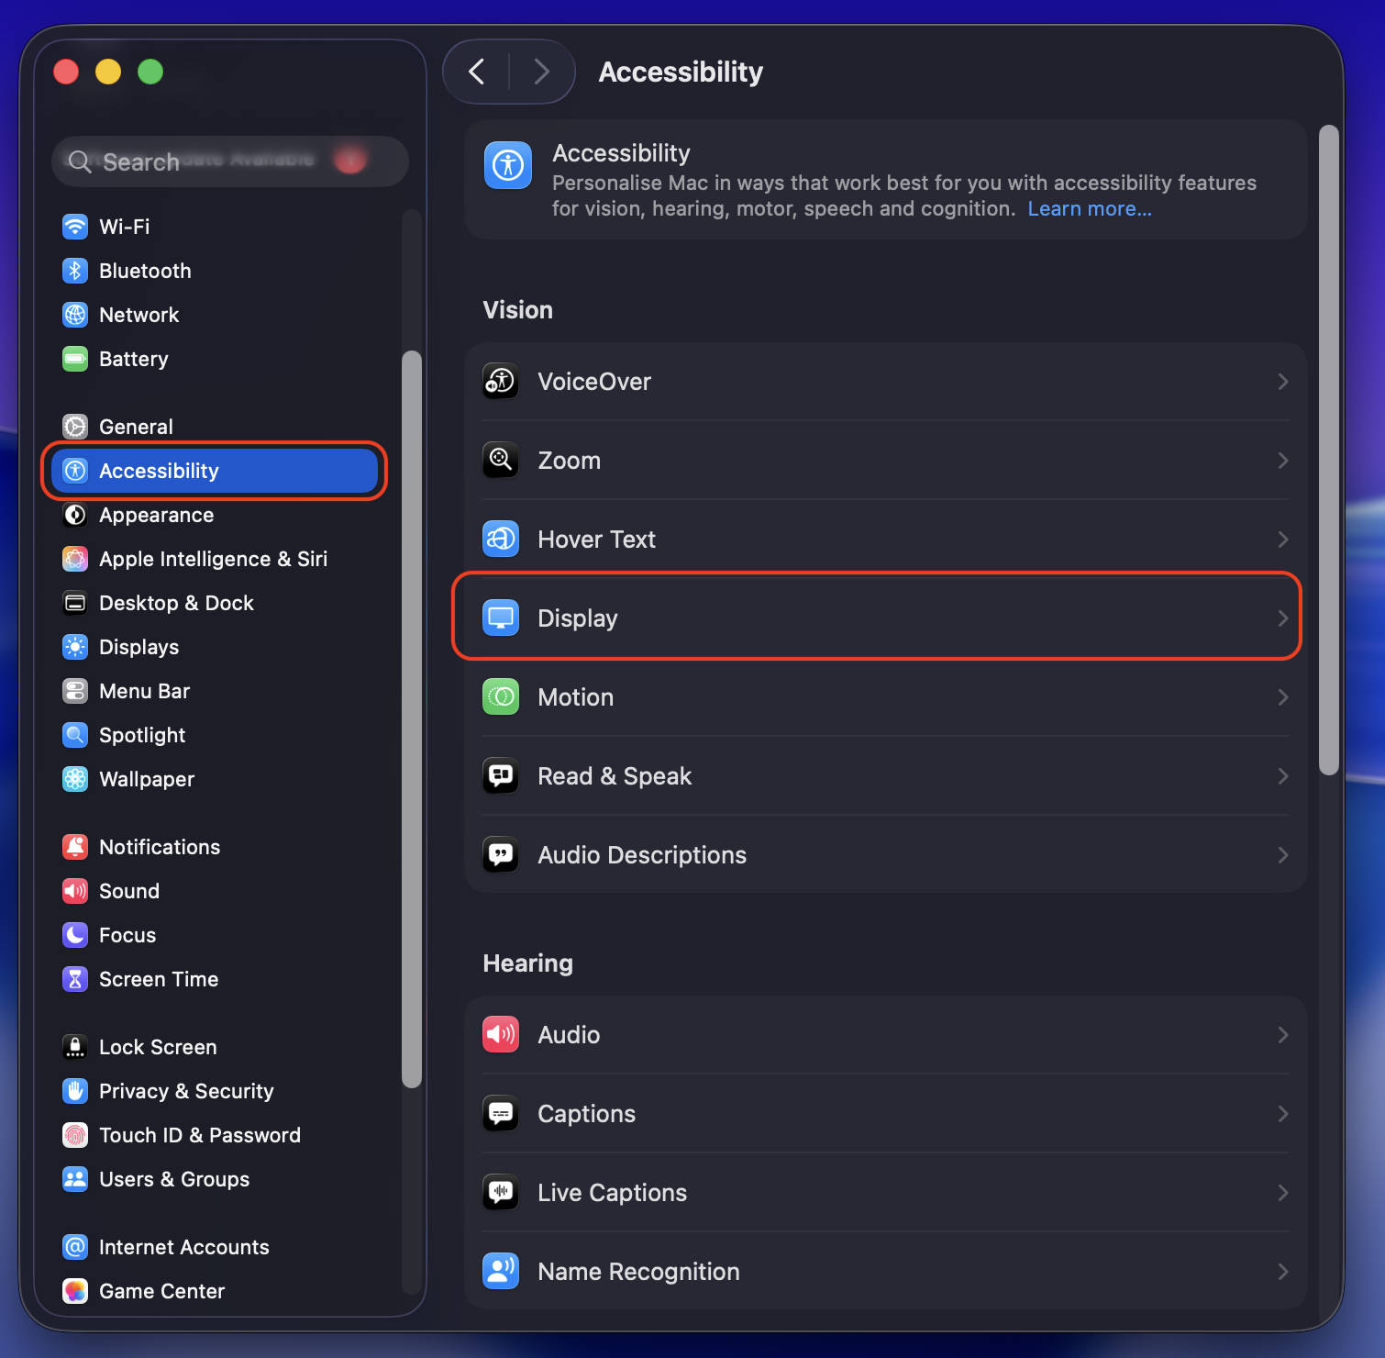Click the Bluetooth icon in sidebar
Viewport: 1385px width, 1358px height.
click(x=75, y=270)
